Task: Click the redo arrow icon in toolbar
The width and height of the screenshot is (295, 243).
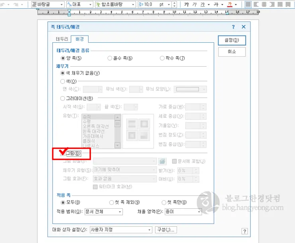Action: click(x=16, y=4)
